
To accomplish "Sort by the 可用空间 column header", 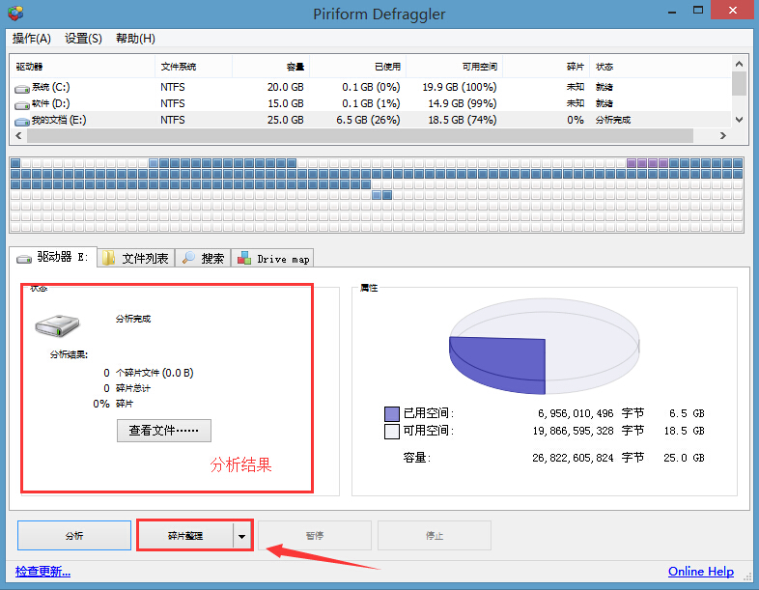I will [x=455, y=67].
